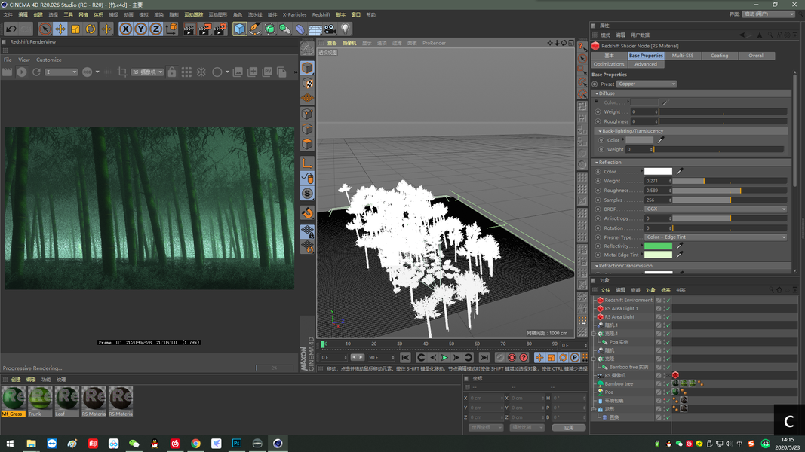Toggle visibility check for RS Area Light.1
805x452 pixels.
coord(667,308)
